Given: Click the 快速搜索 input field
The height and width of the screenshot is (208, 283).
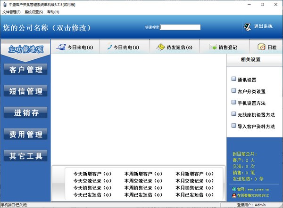Looking at the screenshot, I should 180,27.
